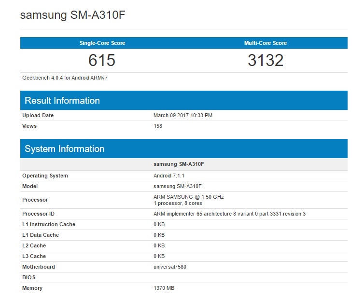Select the L1 Instruction Cache label
Image resolution: width=364 pixels, height=299 pixels.
coord(49,224)
